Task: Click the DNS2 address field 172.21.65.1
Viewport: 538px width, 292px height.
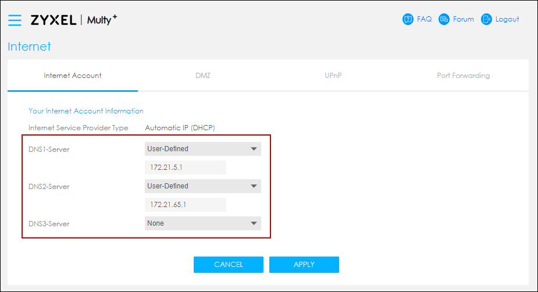Action: tap(186, 205)
